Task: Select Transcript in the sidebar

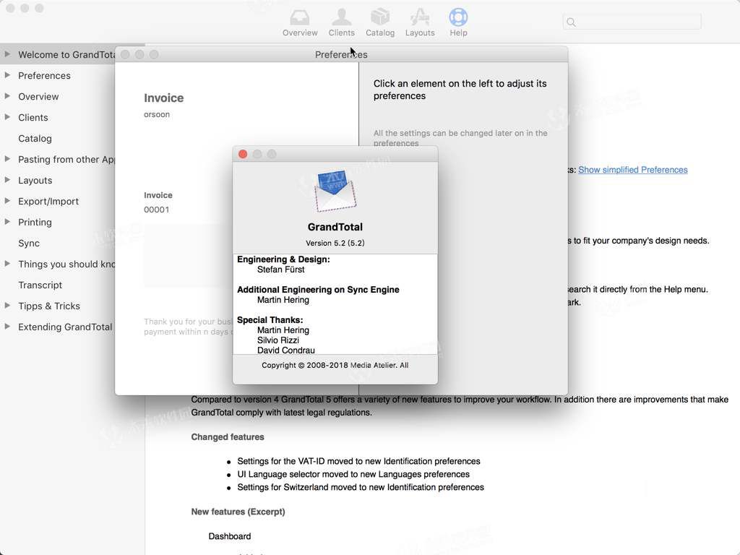Action: 40,285
